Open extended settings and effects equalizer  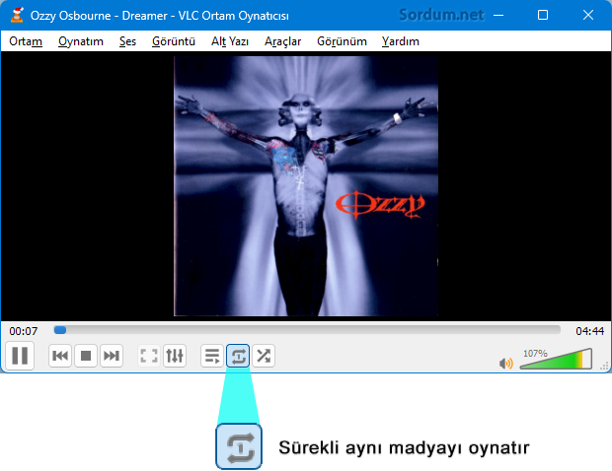click(x=175, y=356)
